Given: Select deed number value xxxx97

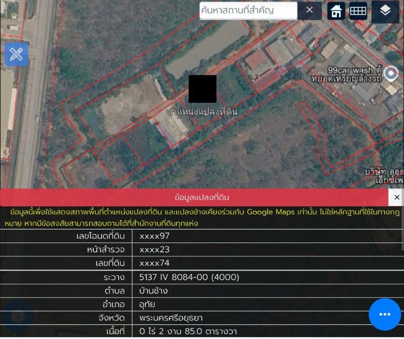Looking at the screenshot, I should click(x=155, y=236).
